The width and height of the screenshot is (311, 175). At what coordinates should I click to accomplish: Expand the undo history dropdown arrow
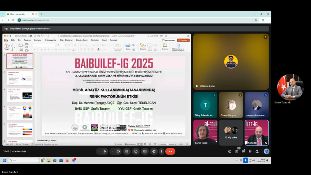[45, 36]
